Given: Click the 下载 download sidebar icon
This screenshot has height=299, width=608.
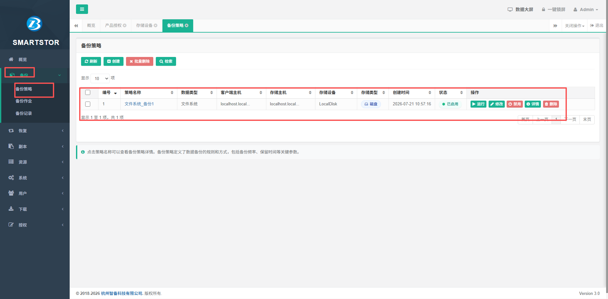Looking at the screenshot, I should [11, 209].
